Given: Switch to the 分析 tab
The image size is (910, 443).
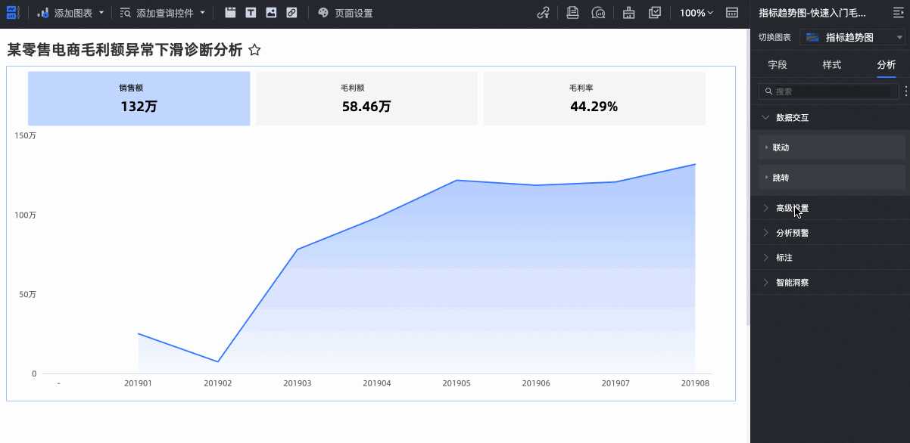Looking at the screenshot, I should pos(887,65).
